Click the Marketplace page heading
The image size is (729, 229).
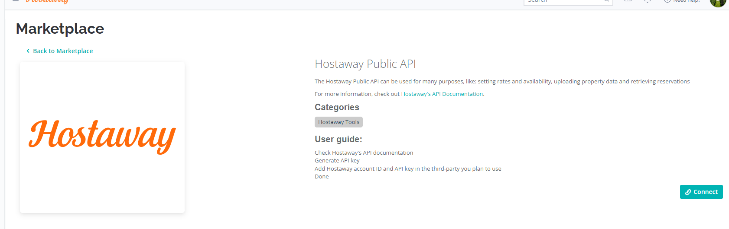point(60,29)
